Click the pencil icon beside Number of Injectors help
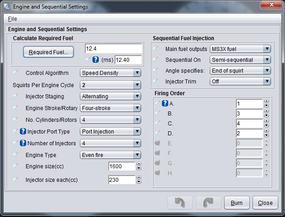The width and height of the screenshot is (285, 217). coord(16,143)
